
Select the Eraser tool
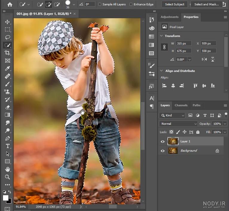click(7, 107)
